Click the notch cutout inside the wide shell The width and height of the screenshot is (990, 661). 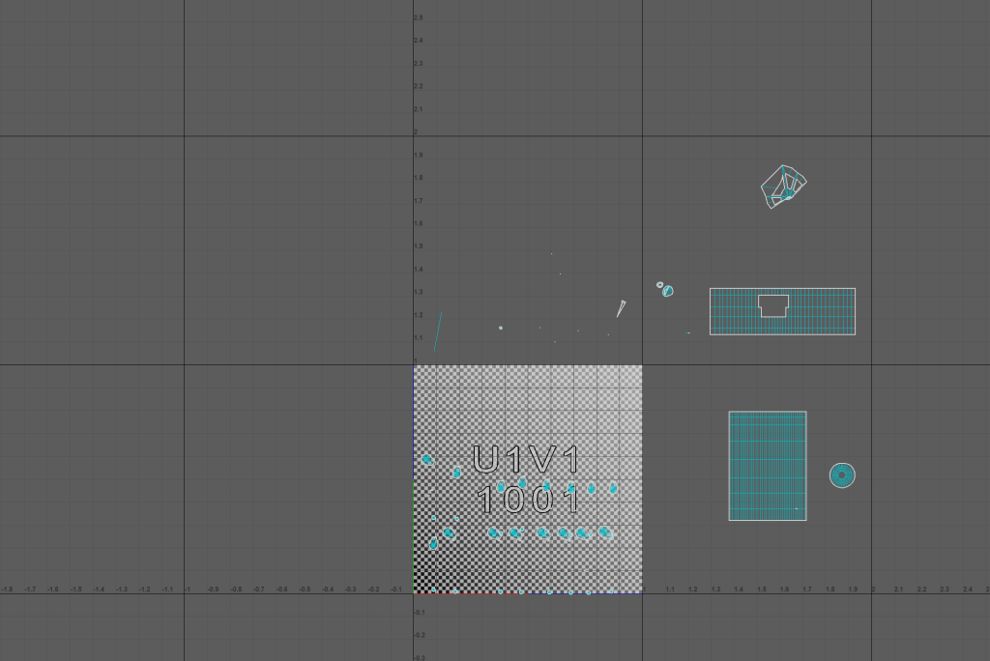[x=773, y=305]
